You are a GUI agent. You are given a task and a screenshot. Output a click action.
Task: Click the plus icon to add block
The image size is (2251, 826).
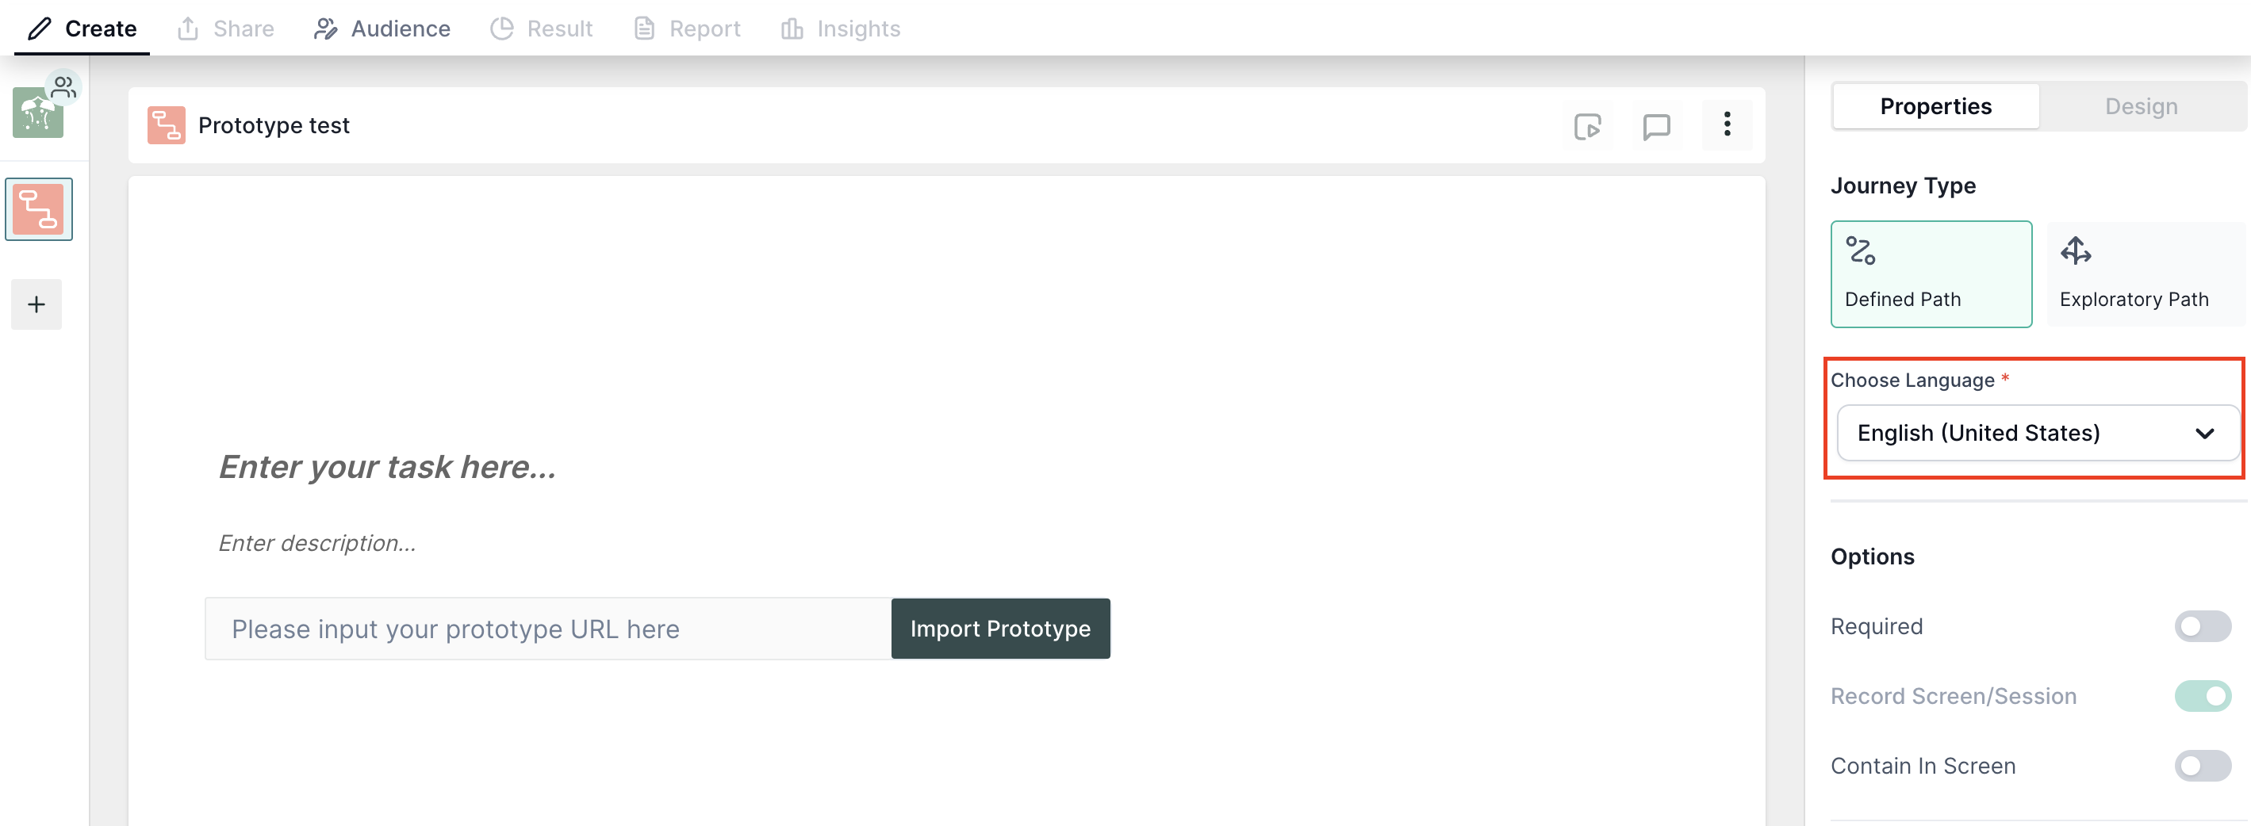click(36, 304)
